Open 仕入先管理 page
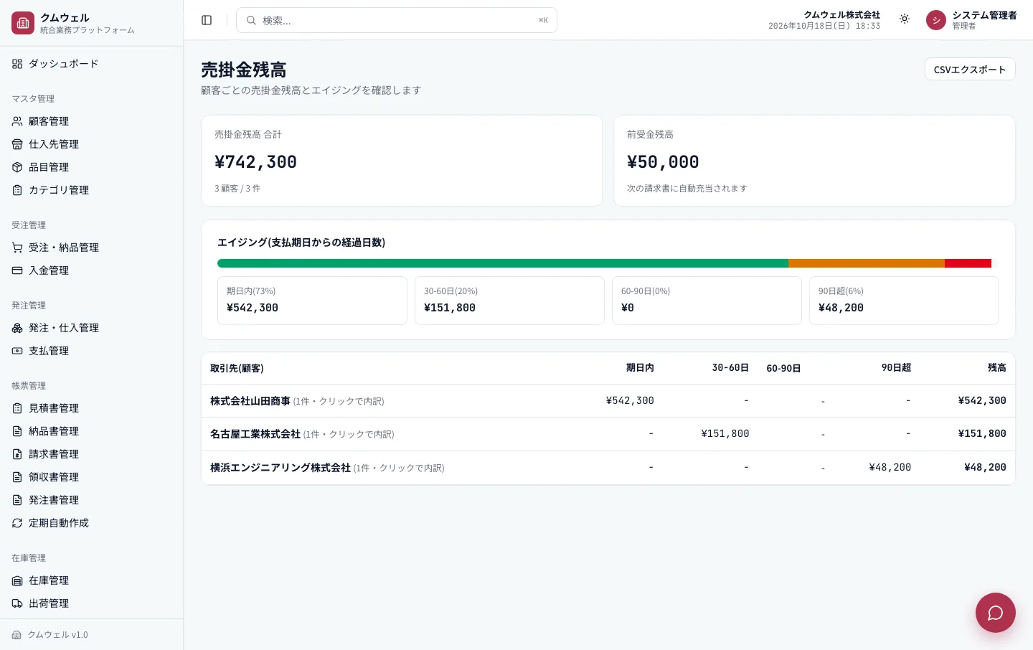Screen dimensions: 1033x650 (x=92, y=144)
